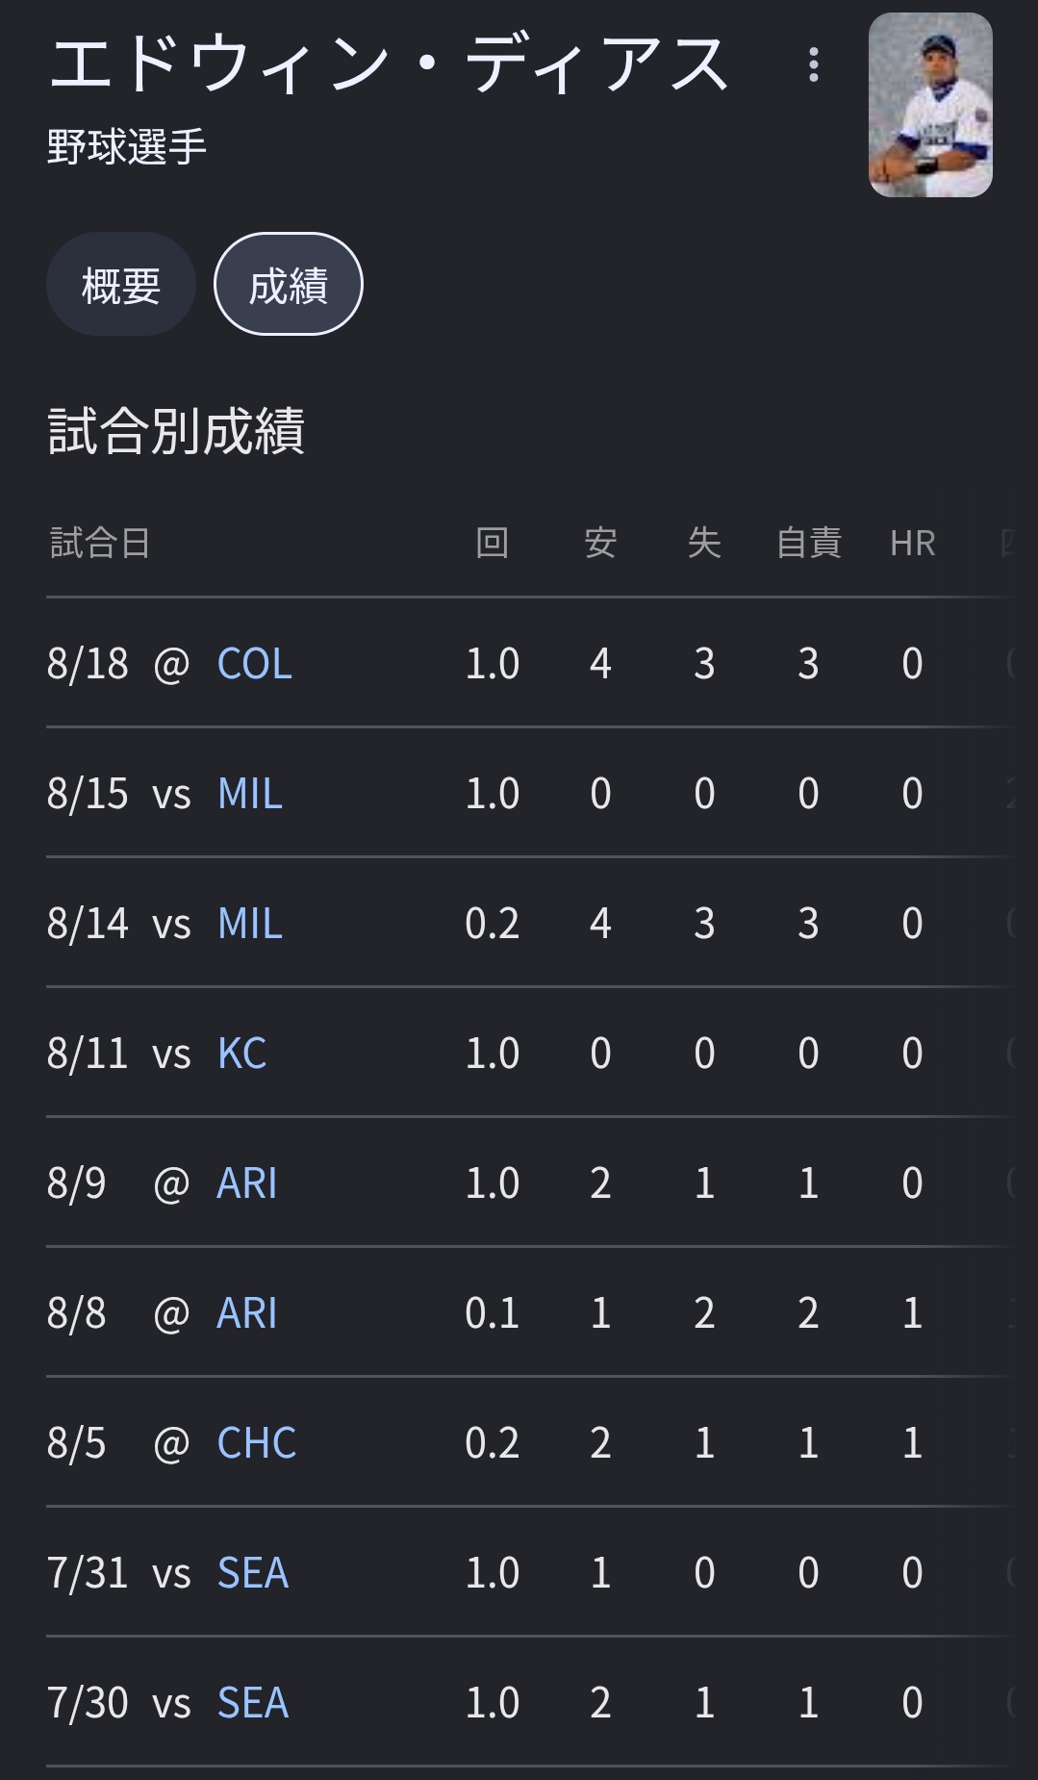Open the CHC team link
Screen dimensions: 1038x1780
coord(257,1443)
